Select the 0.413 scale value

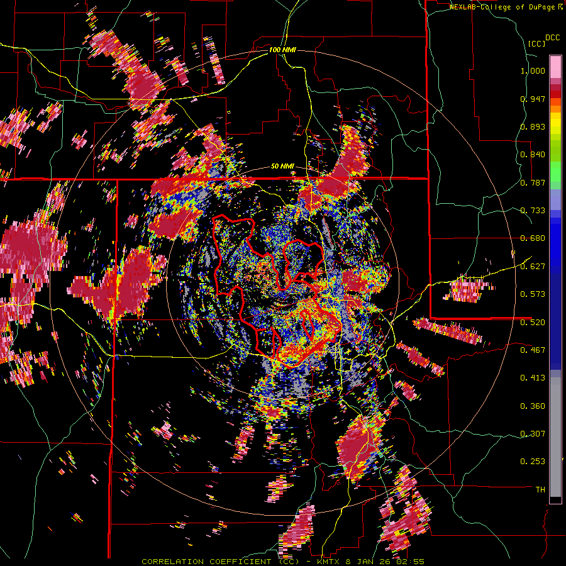(x=533, y=377)
